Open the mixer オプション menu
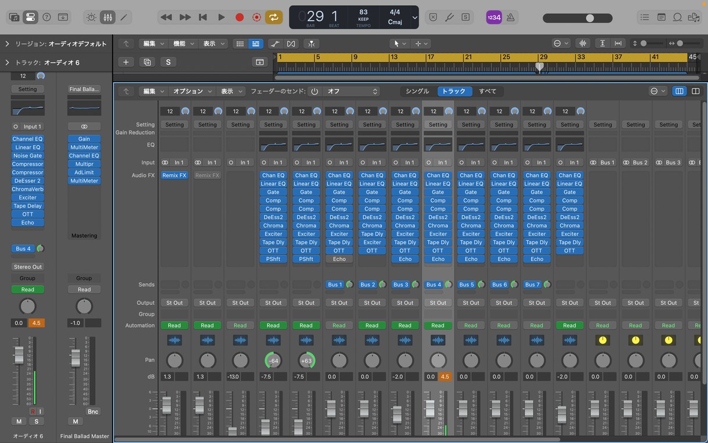This screenshot has width=708, height=443. tap(192, 91)
